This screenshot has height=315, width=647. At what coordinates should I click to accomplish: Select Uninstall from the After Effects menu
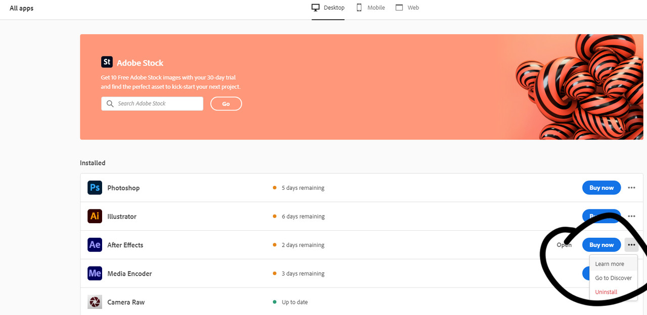tap(613, 292)
